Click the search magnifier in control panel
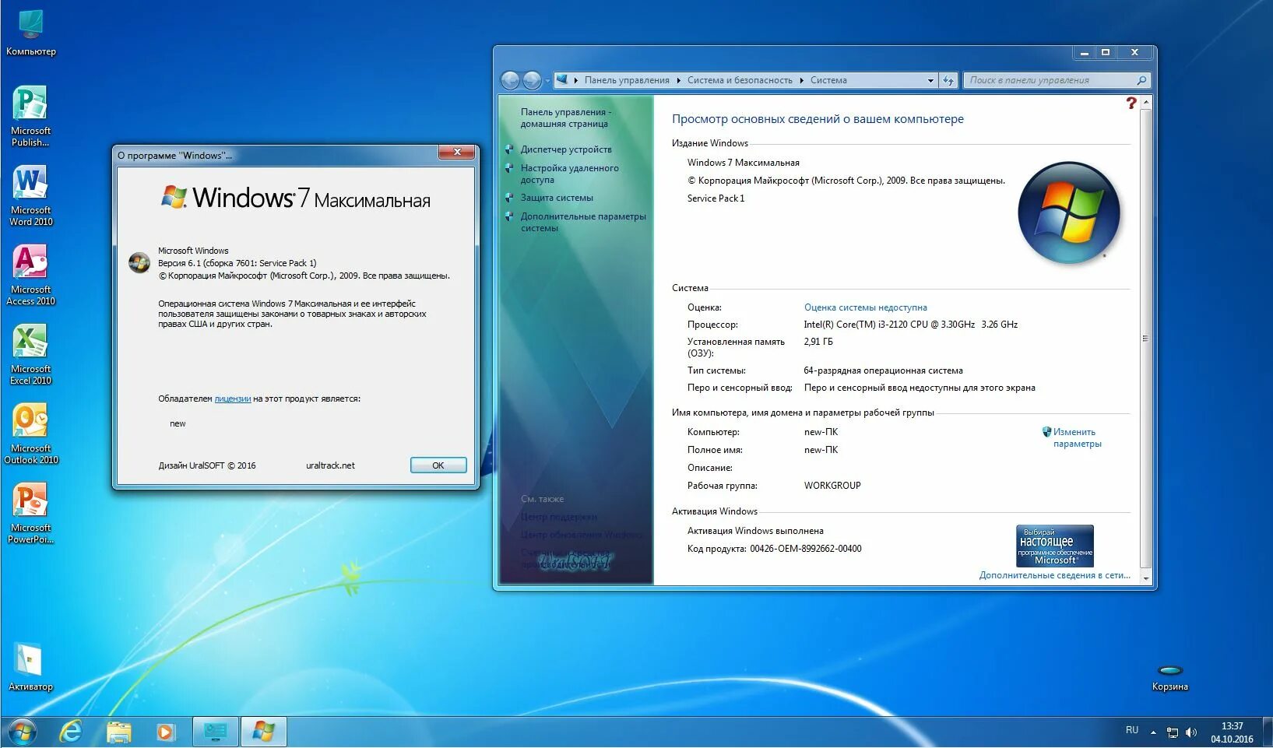 click(1141, 80)
